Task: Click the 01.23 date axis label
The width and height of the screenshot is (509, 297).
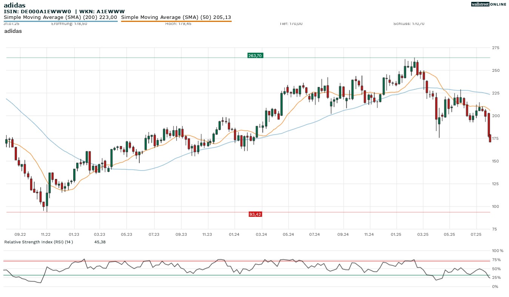Action: tap(74, 234)
